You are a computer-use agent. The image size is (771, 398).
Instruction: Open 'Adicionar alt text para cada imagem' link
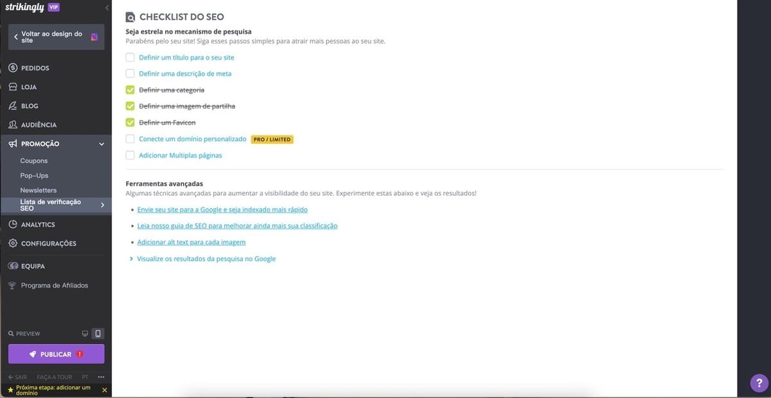(x=191, y=242)
